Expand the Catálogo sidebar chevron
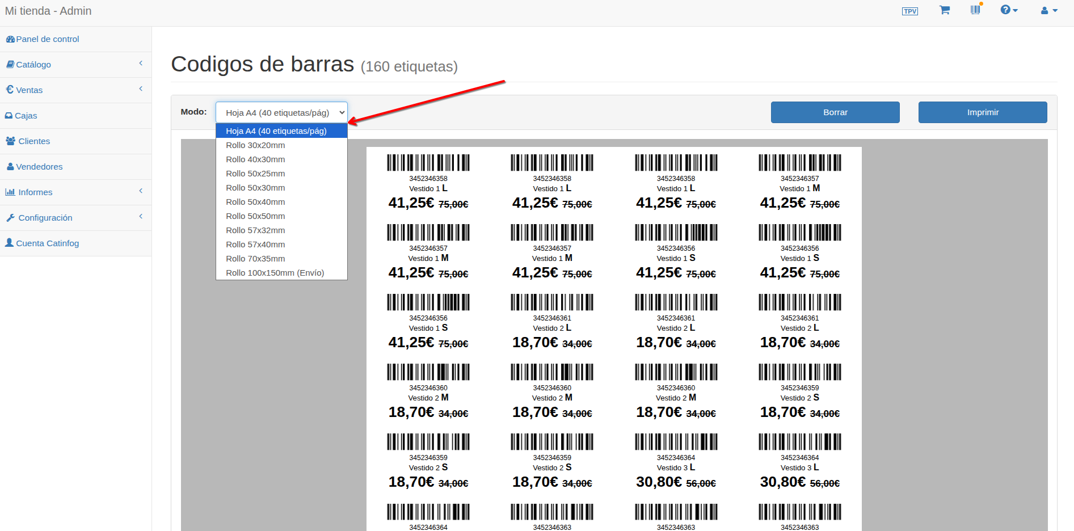The image size is (1074, 531). pyautogui.click(x=141, y=64)
